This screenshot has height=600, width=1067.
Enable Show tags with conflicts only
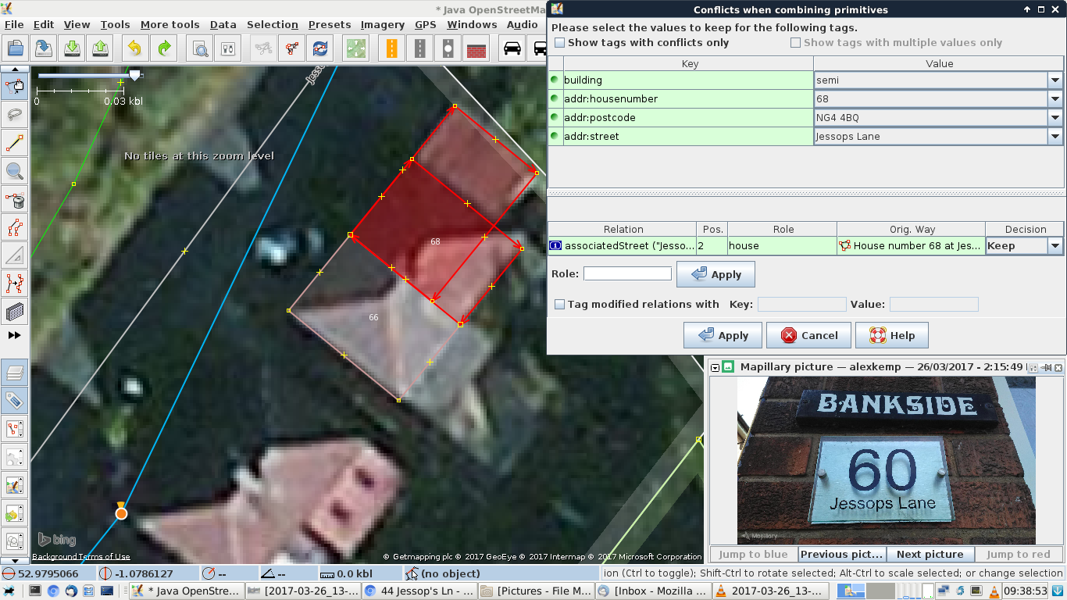tap(559, 43)
